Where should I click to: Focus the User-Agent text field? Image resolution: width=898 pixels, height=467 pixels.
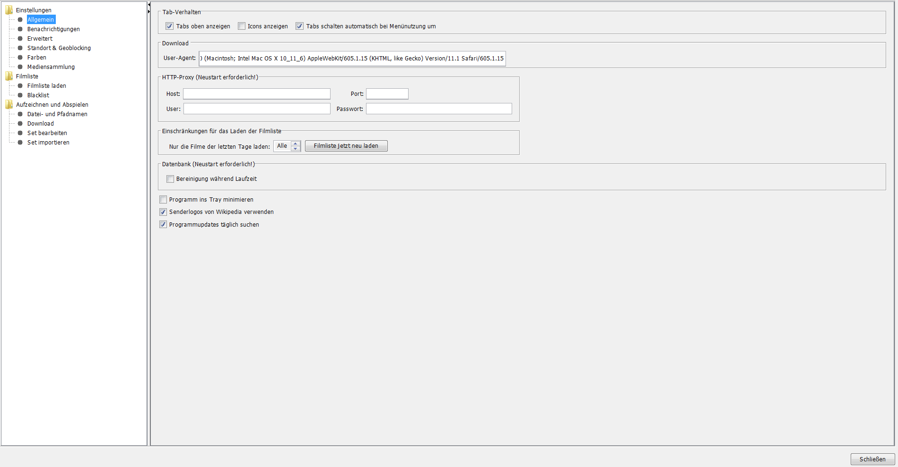click(x=352, y=59)
